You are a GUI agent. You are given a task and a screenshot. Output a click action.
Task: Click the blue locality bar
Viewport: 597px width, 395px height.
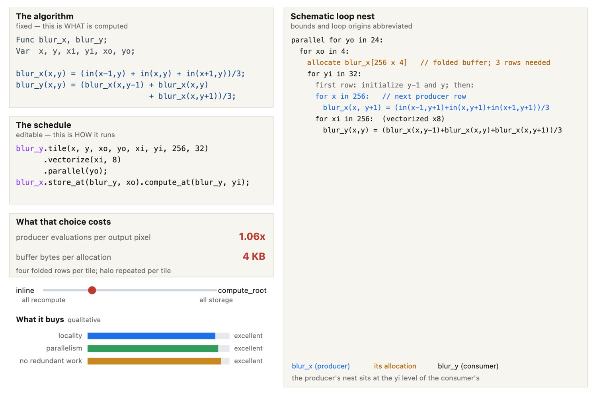pyautogui.click(x=151, y=336)
